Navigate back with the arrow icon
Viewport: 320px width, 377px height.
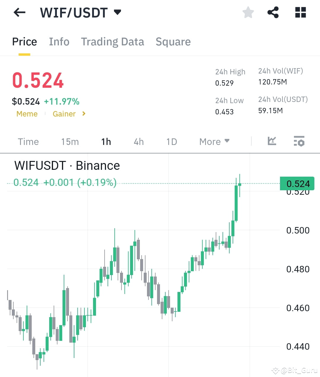(x=19, y=12)
